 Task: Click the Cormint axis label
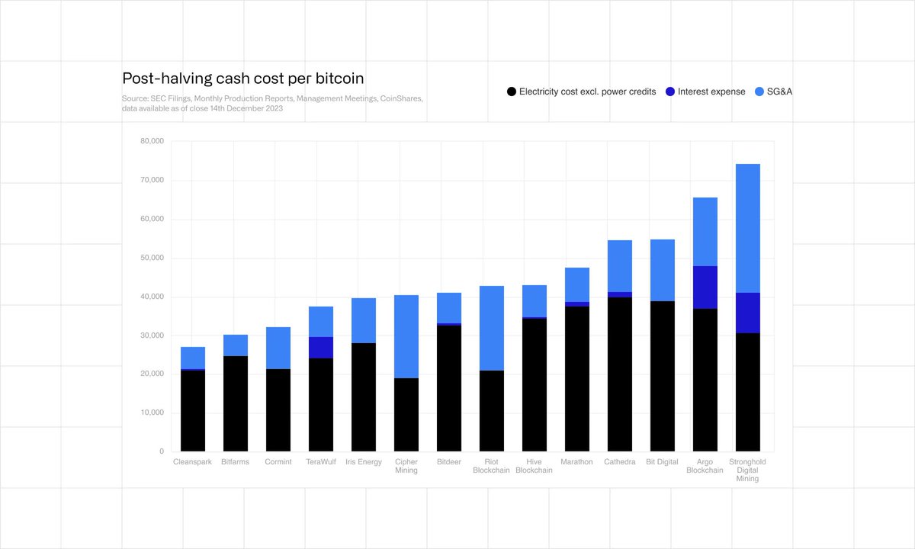coord(278,462)
